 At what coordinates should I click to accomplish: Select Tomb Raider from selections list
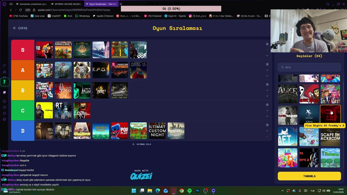(288, 115)
